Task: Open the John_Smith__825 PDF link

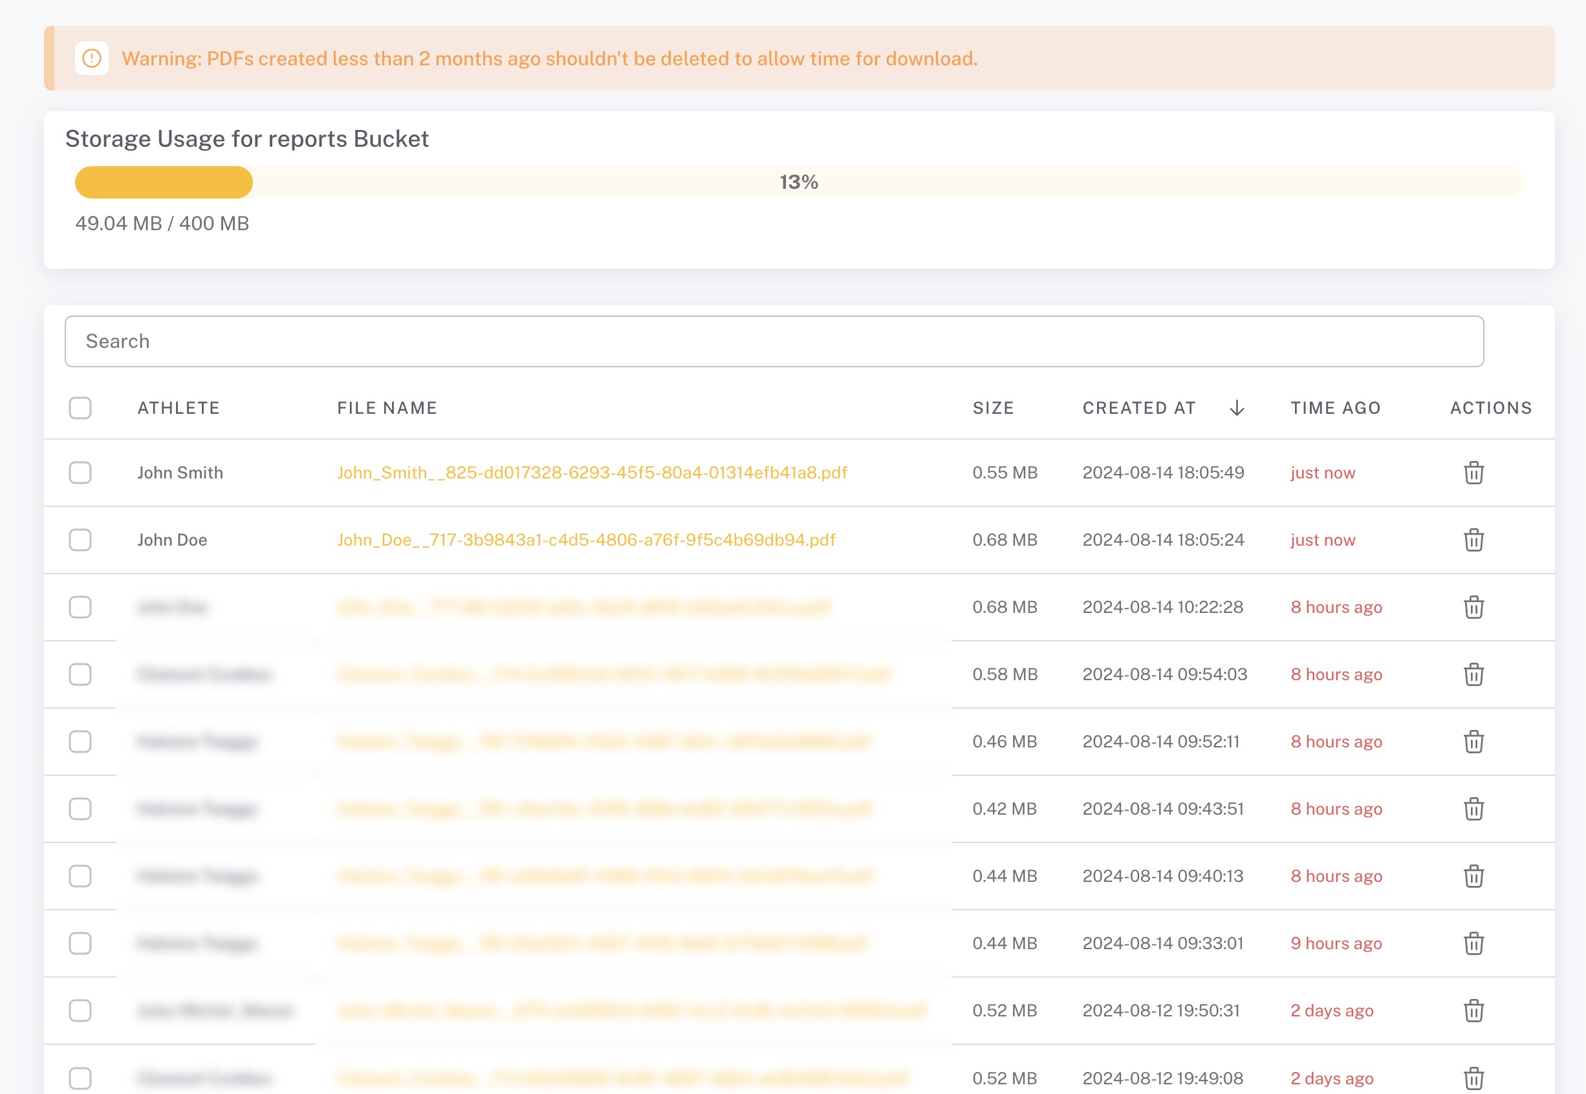Action: coord(592,472)
